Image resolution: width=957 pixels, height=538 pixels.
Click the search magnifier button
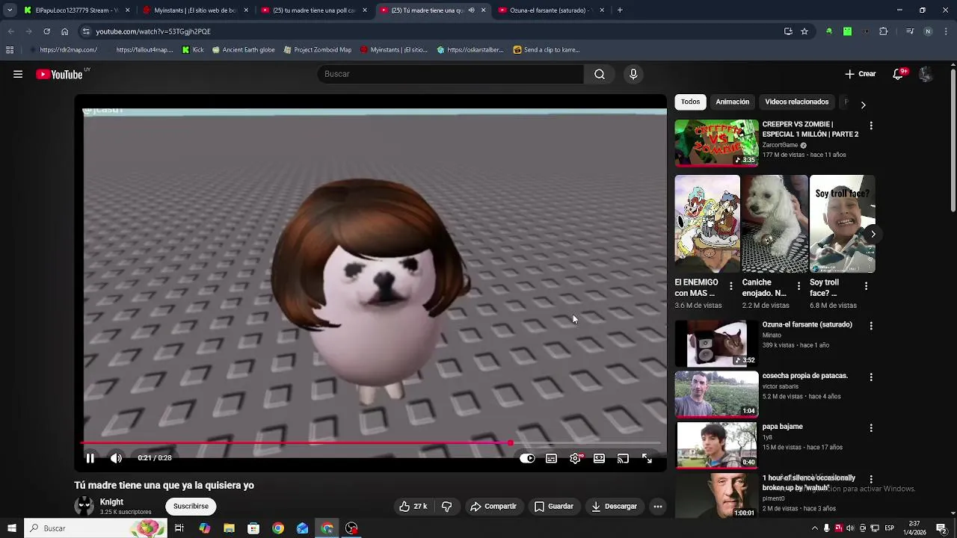600,74
